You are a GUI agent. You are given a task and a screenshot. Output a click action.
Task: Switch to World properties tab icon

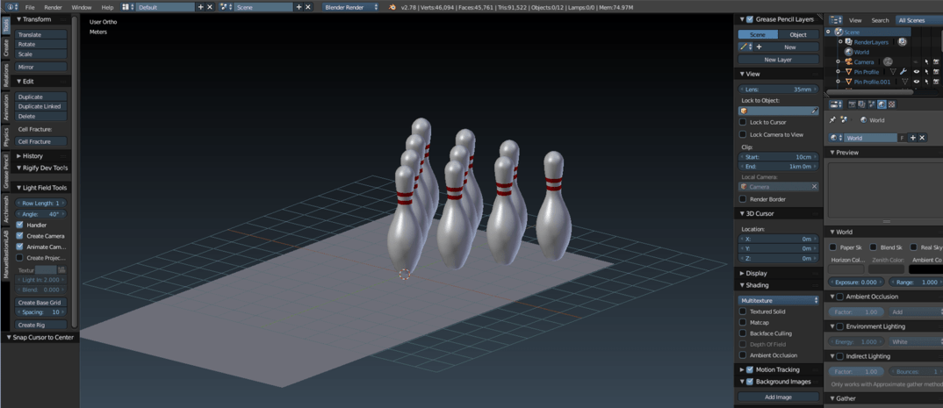pyautogui.click(x=881, y=104)
